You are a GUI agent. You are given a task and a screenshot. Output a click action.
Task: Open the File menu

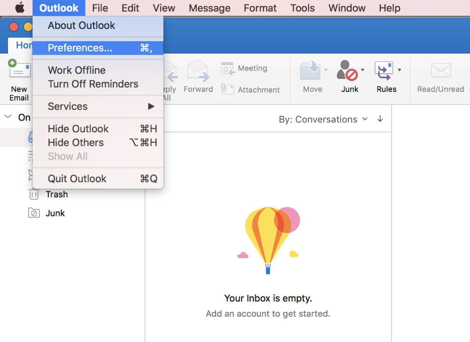[x=100, y=8]
